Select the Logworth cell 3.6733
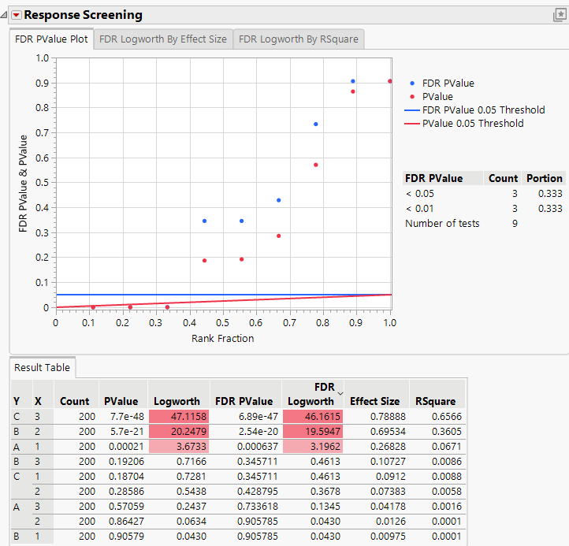 [179, 446]
